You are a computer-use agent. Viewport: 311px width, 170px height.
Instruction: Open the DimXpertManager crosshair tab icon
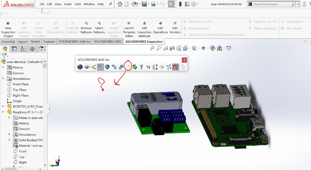click(32, 49)
